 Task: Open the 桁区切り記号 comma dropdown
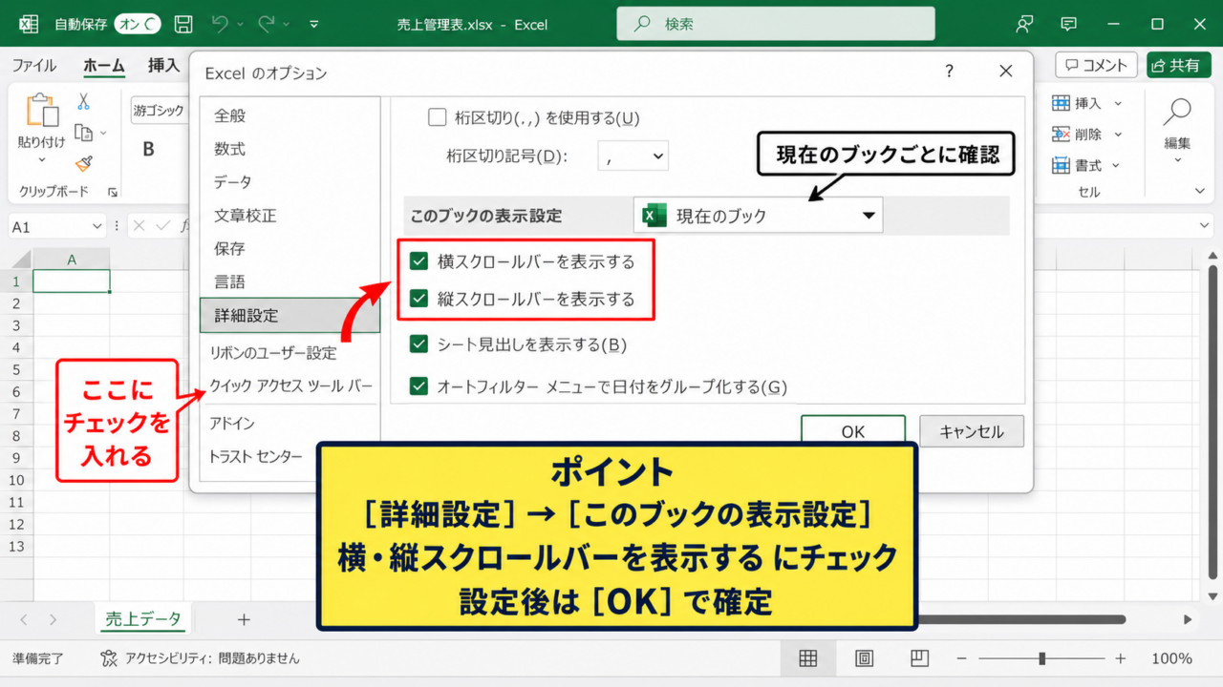[633, 156]
